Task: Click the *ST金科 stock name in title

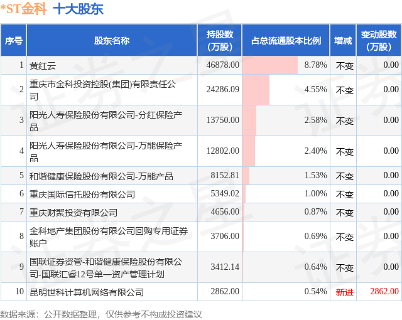Action: click(23, 9)
